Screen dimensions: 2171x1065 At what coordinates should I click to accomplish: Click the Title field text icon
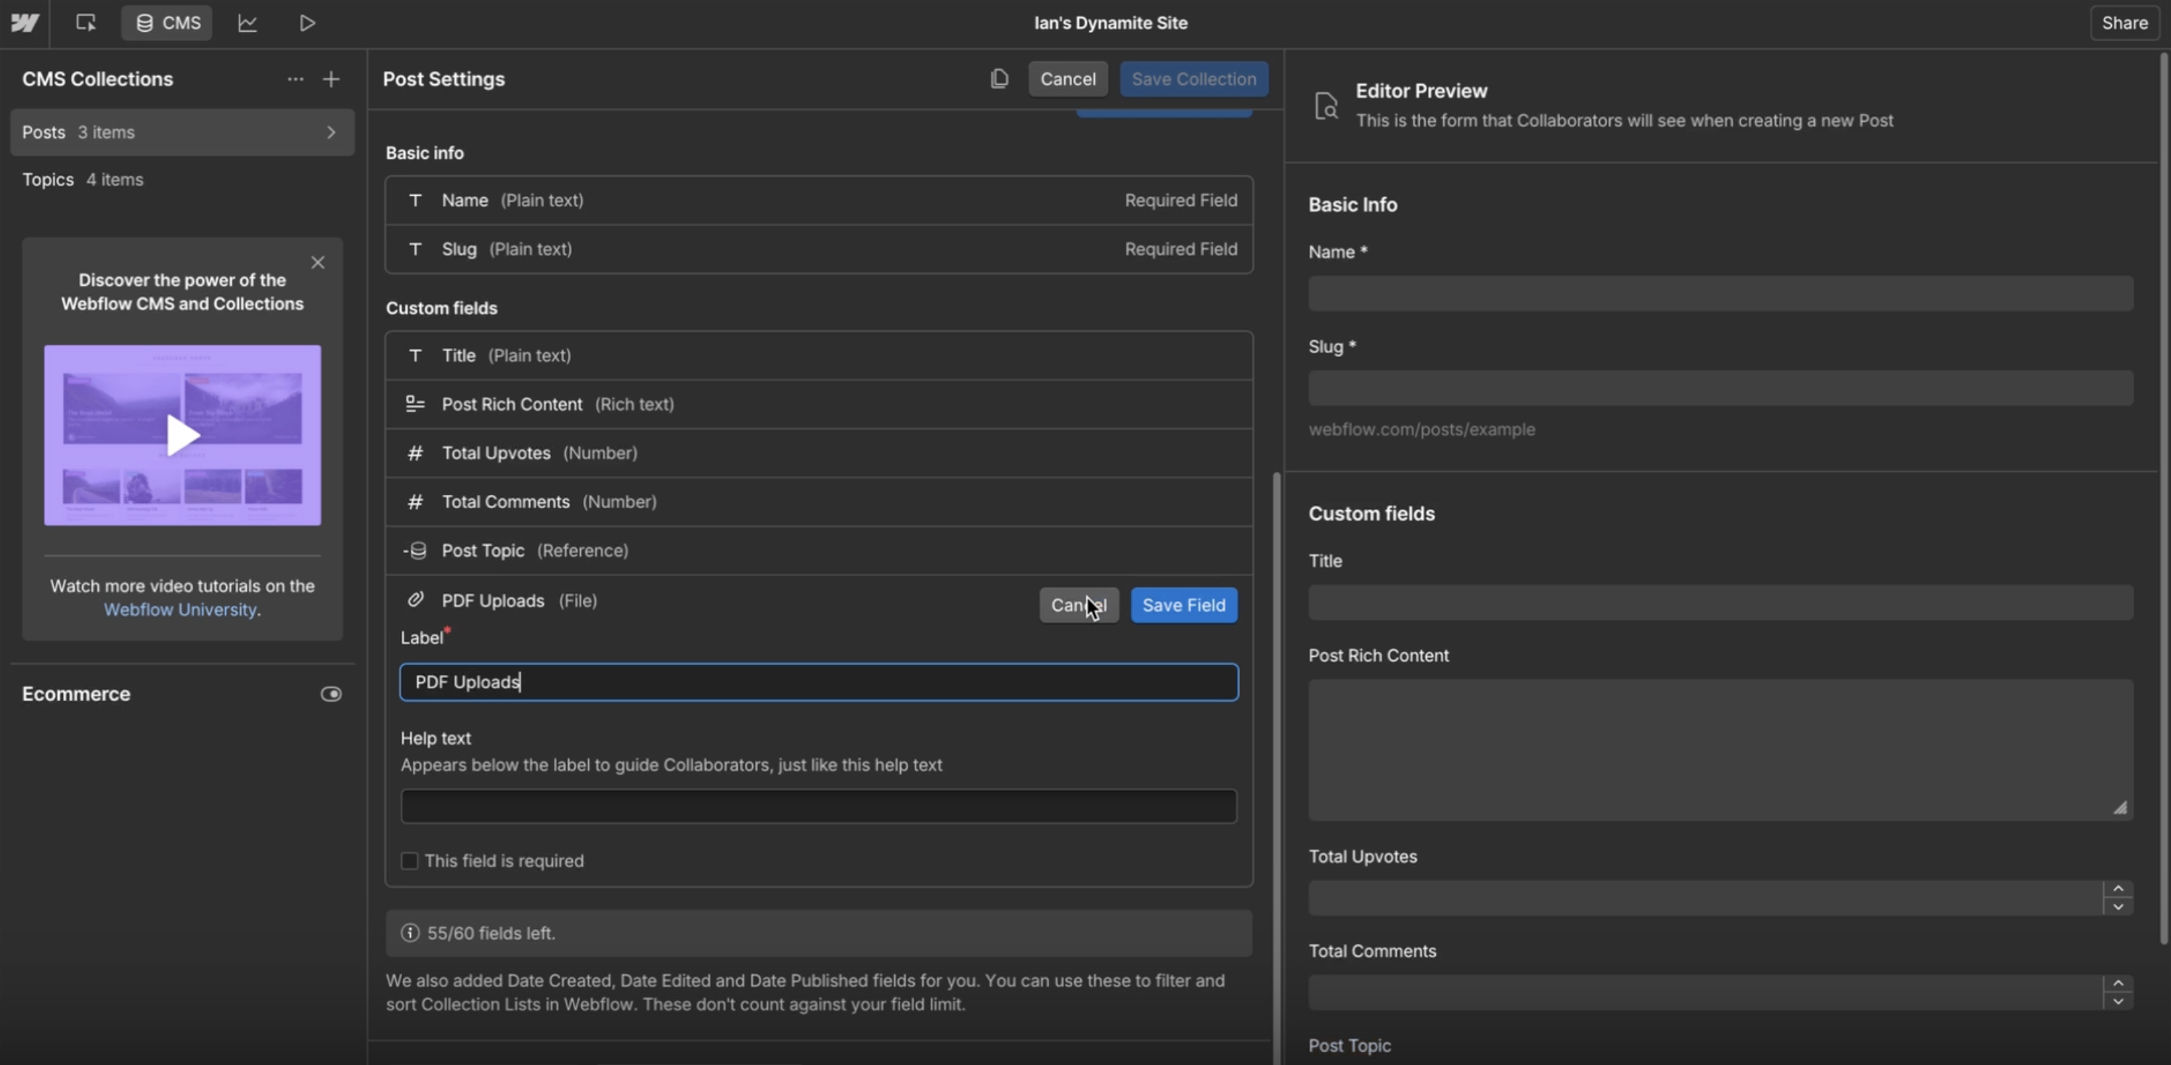click(x=415, y=355)
